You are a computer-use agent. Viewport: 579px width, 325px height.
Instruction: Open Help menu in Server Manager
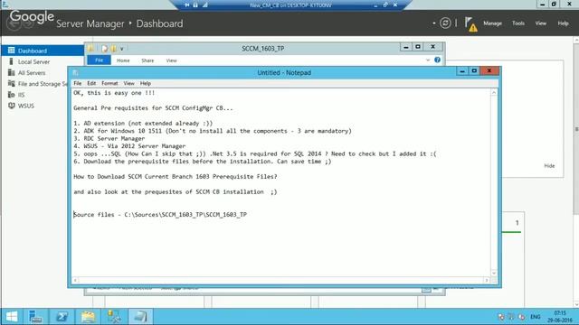(x=563, y=23)
